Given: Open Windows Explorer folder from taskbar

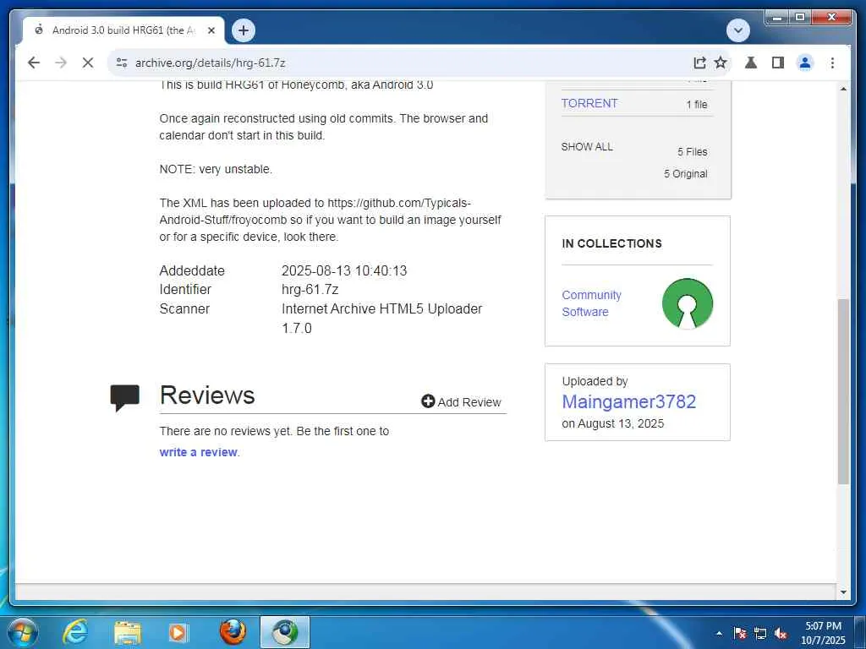Looking at the screenshot, I should (127, 632).
